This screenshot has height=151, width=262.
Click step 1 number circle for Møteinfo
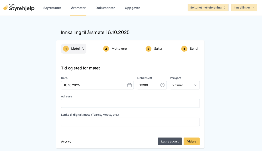pos(66,49)
